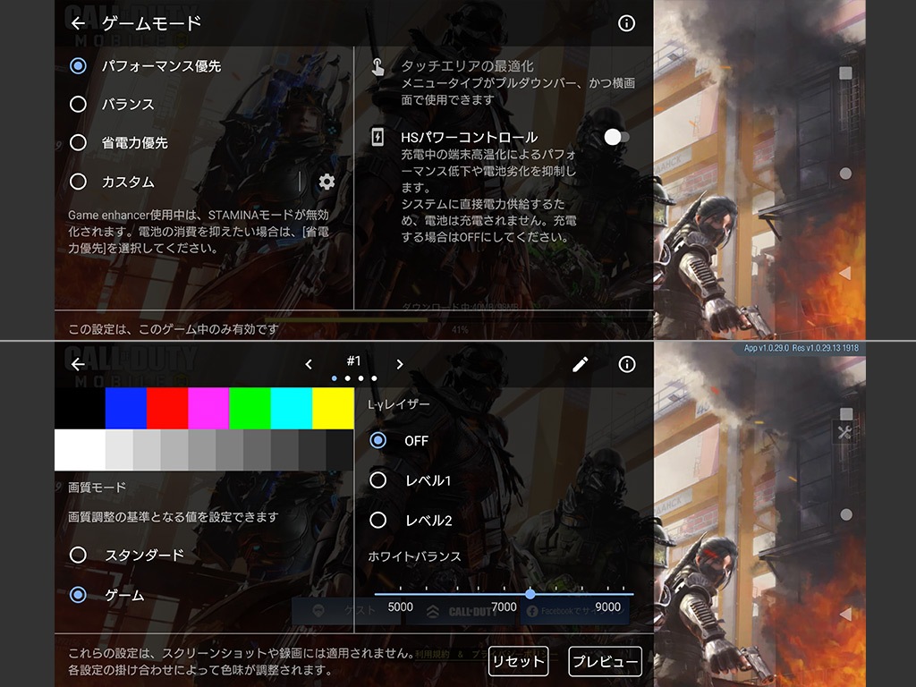Tap the home circle beside ゲームモード screen
The image size is (916, 687).
[x=844, y=174]
